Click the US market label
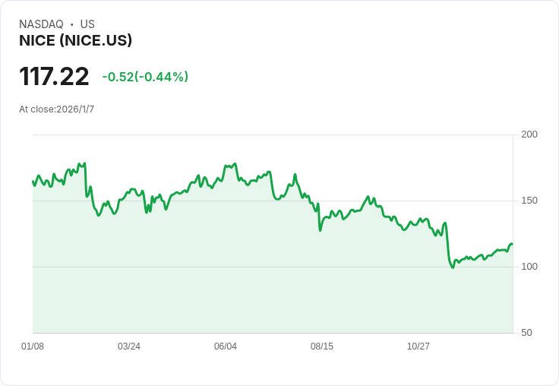The height and width of the screenshot is (386, 559). (x=87, y=24)
